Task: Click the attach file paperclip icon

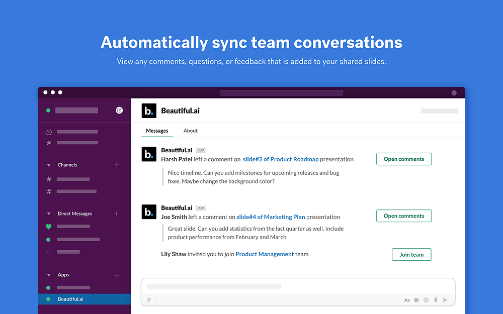Action: pyautogui.click(x=436, y=300)
